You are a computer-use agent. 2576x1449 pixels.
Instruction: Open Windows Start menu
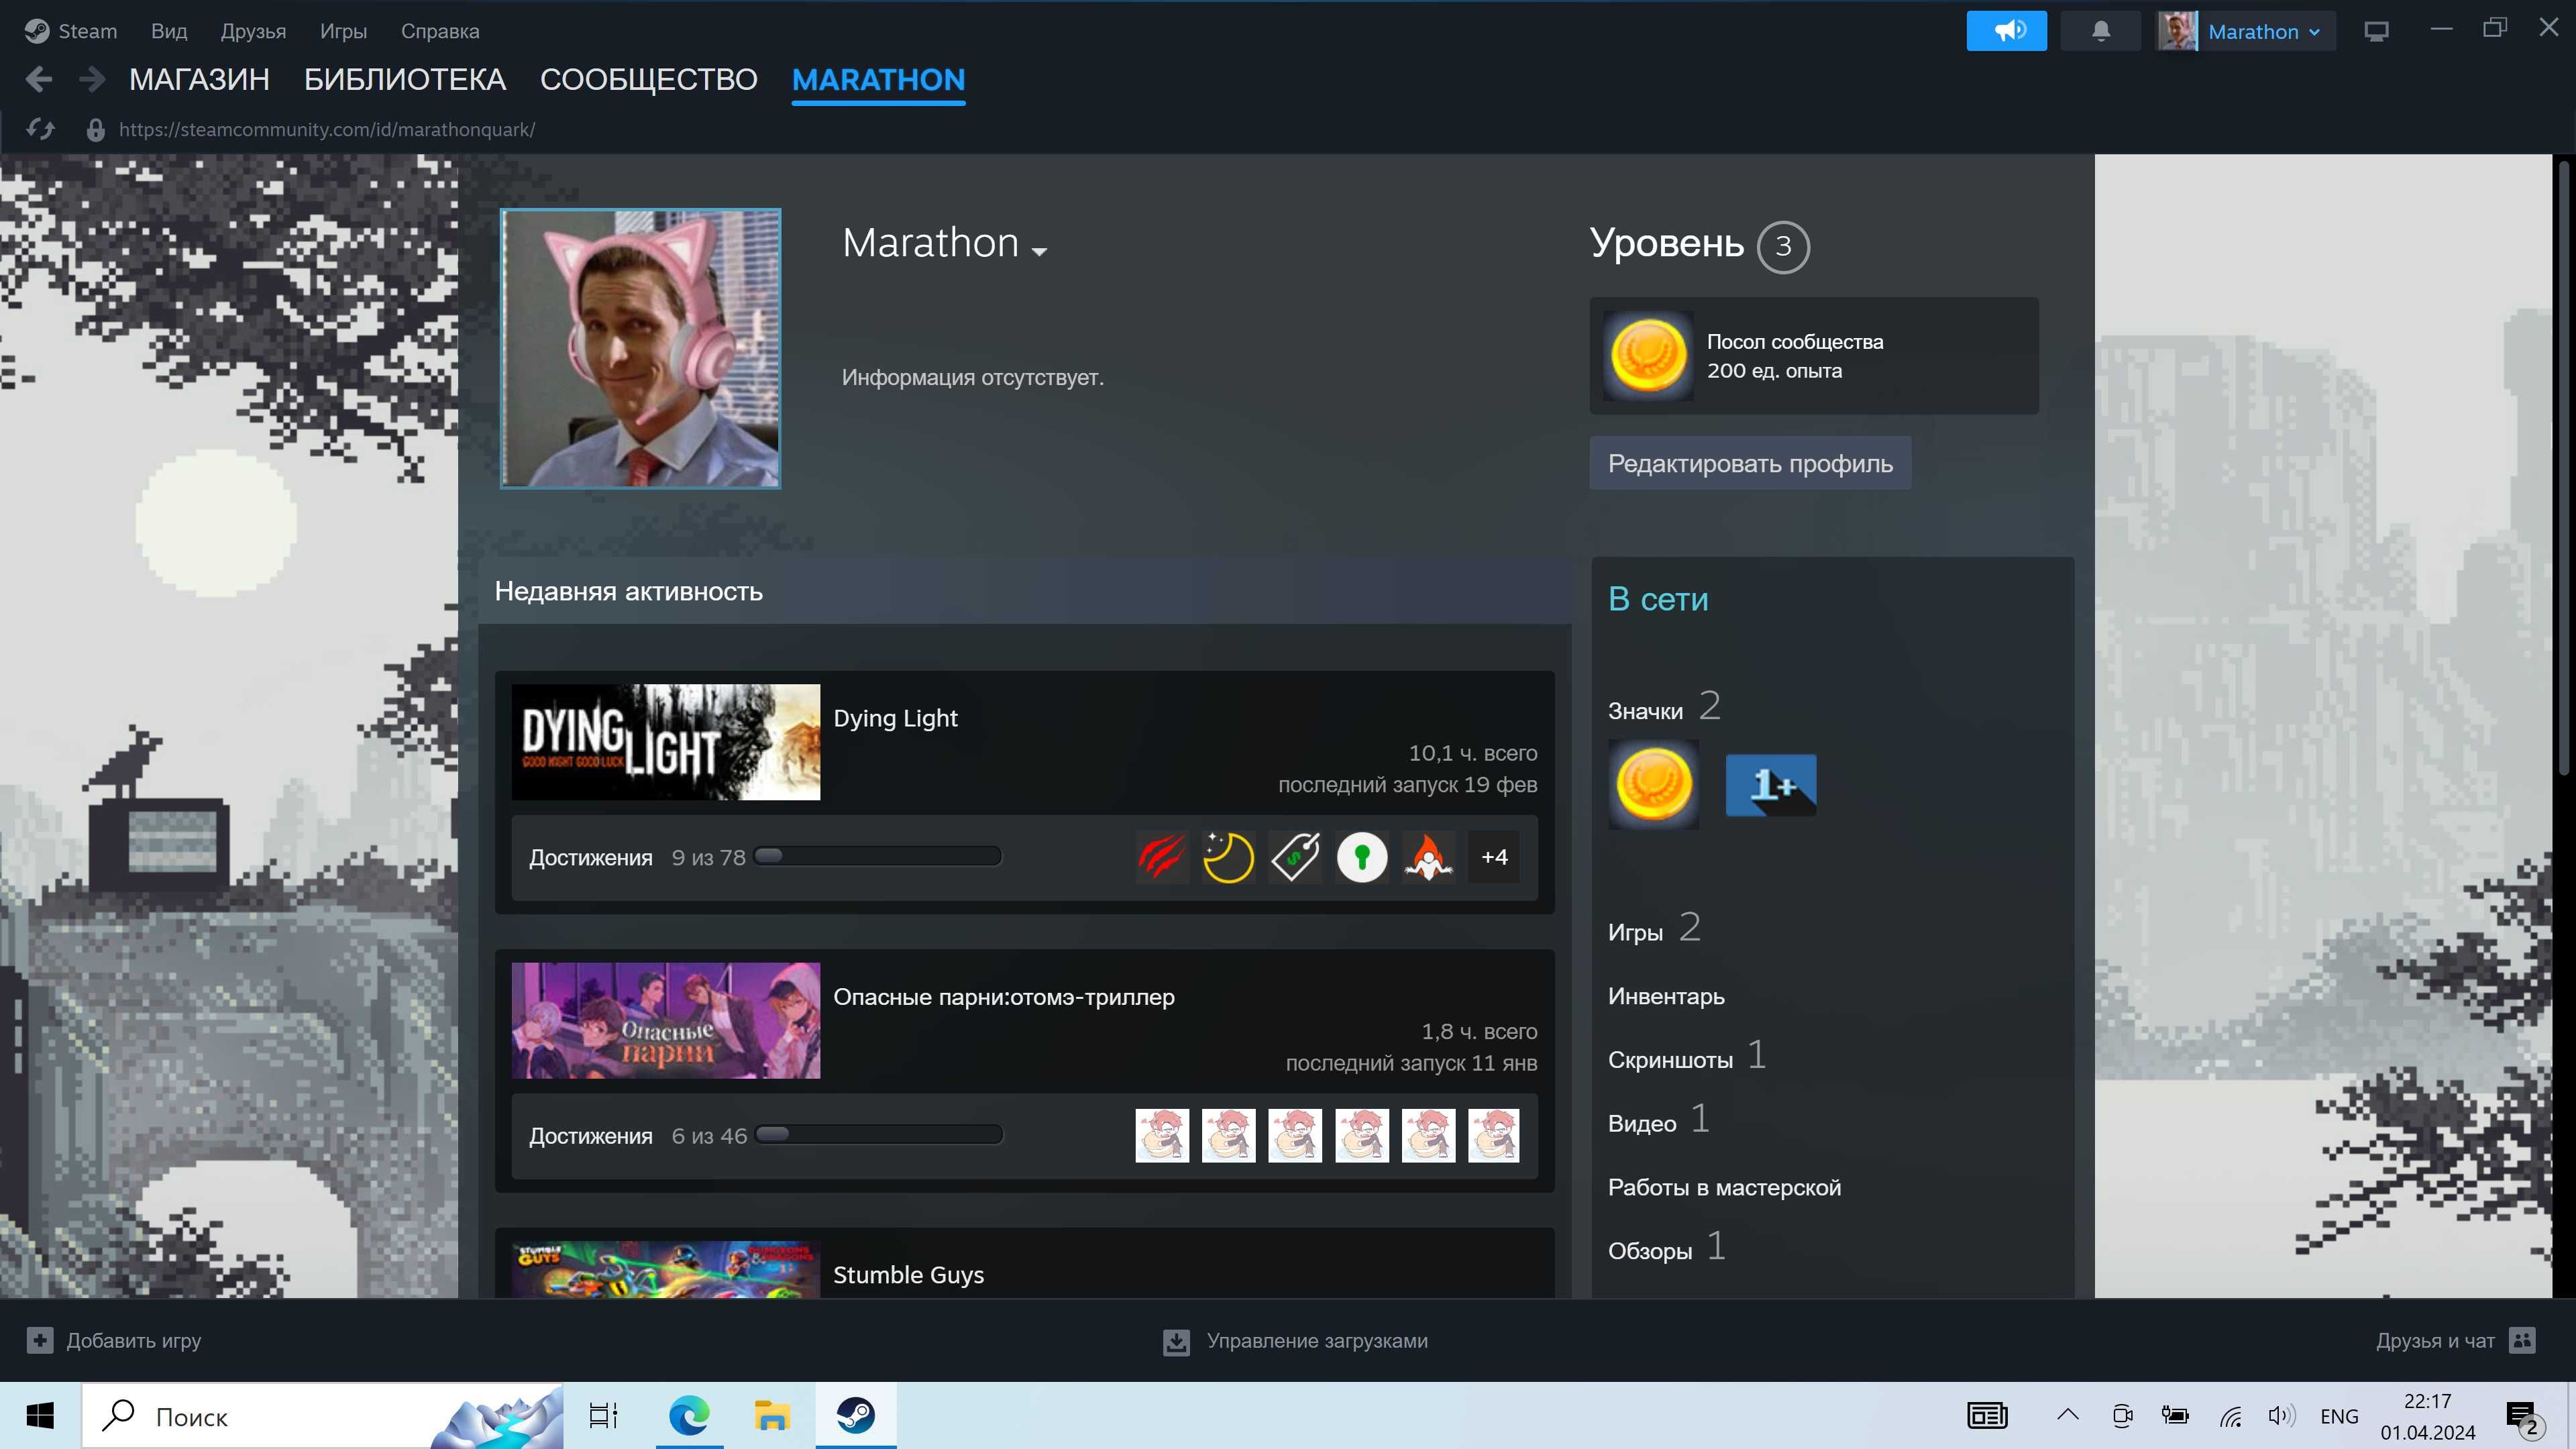click(40, 1415)
